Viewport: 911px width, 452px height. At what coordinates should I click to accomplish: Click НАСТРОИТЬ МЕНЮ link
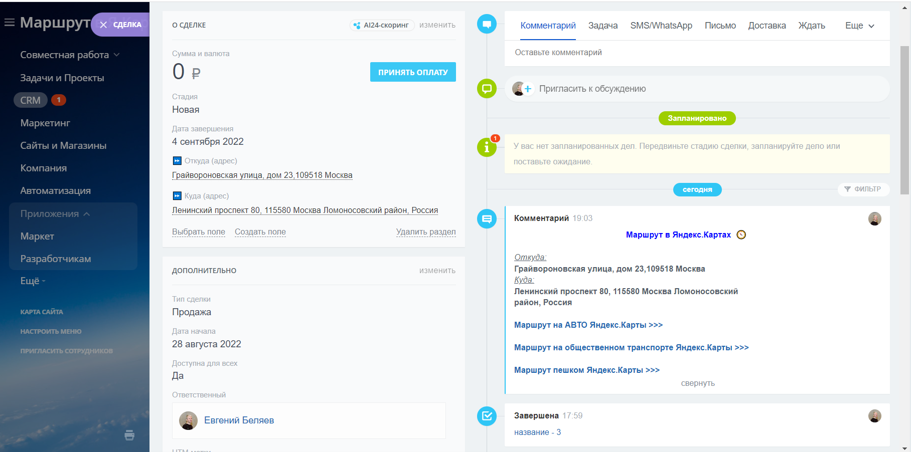pos(51,331)
